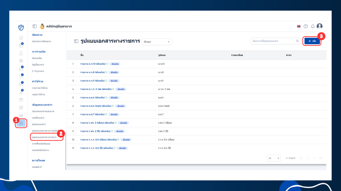The height and width of the screenshot is (191, 341).
Task: Click the รูปแบบ column header
Action: click(162, 55)
